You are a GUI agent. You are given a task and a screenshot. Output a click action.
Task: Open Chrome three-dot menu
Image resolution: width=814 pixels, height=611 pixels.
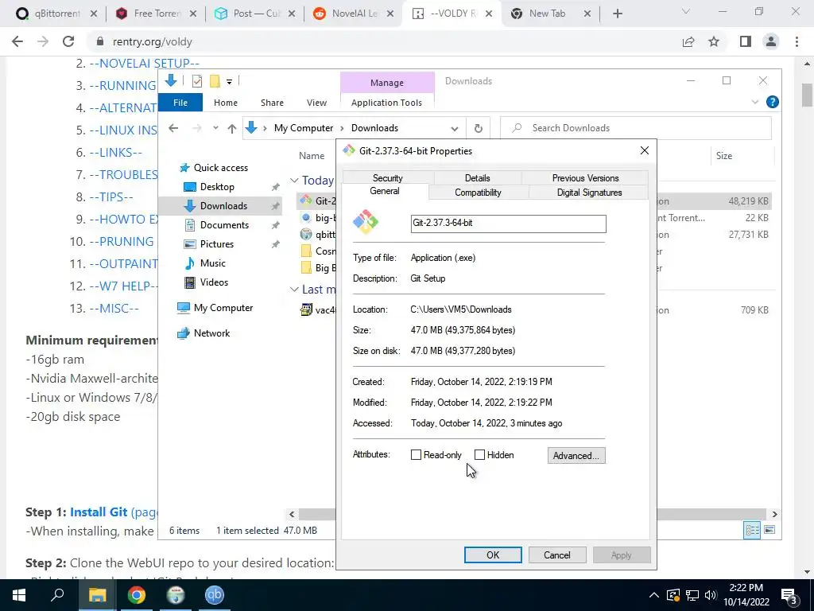click(x=797, y=41)
